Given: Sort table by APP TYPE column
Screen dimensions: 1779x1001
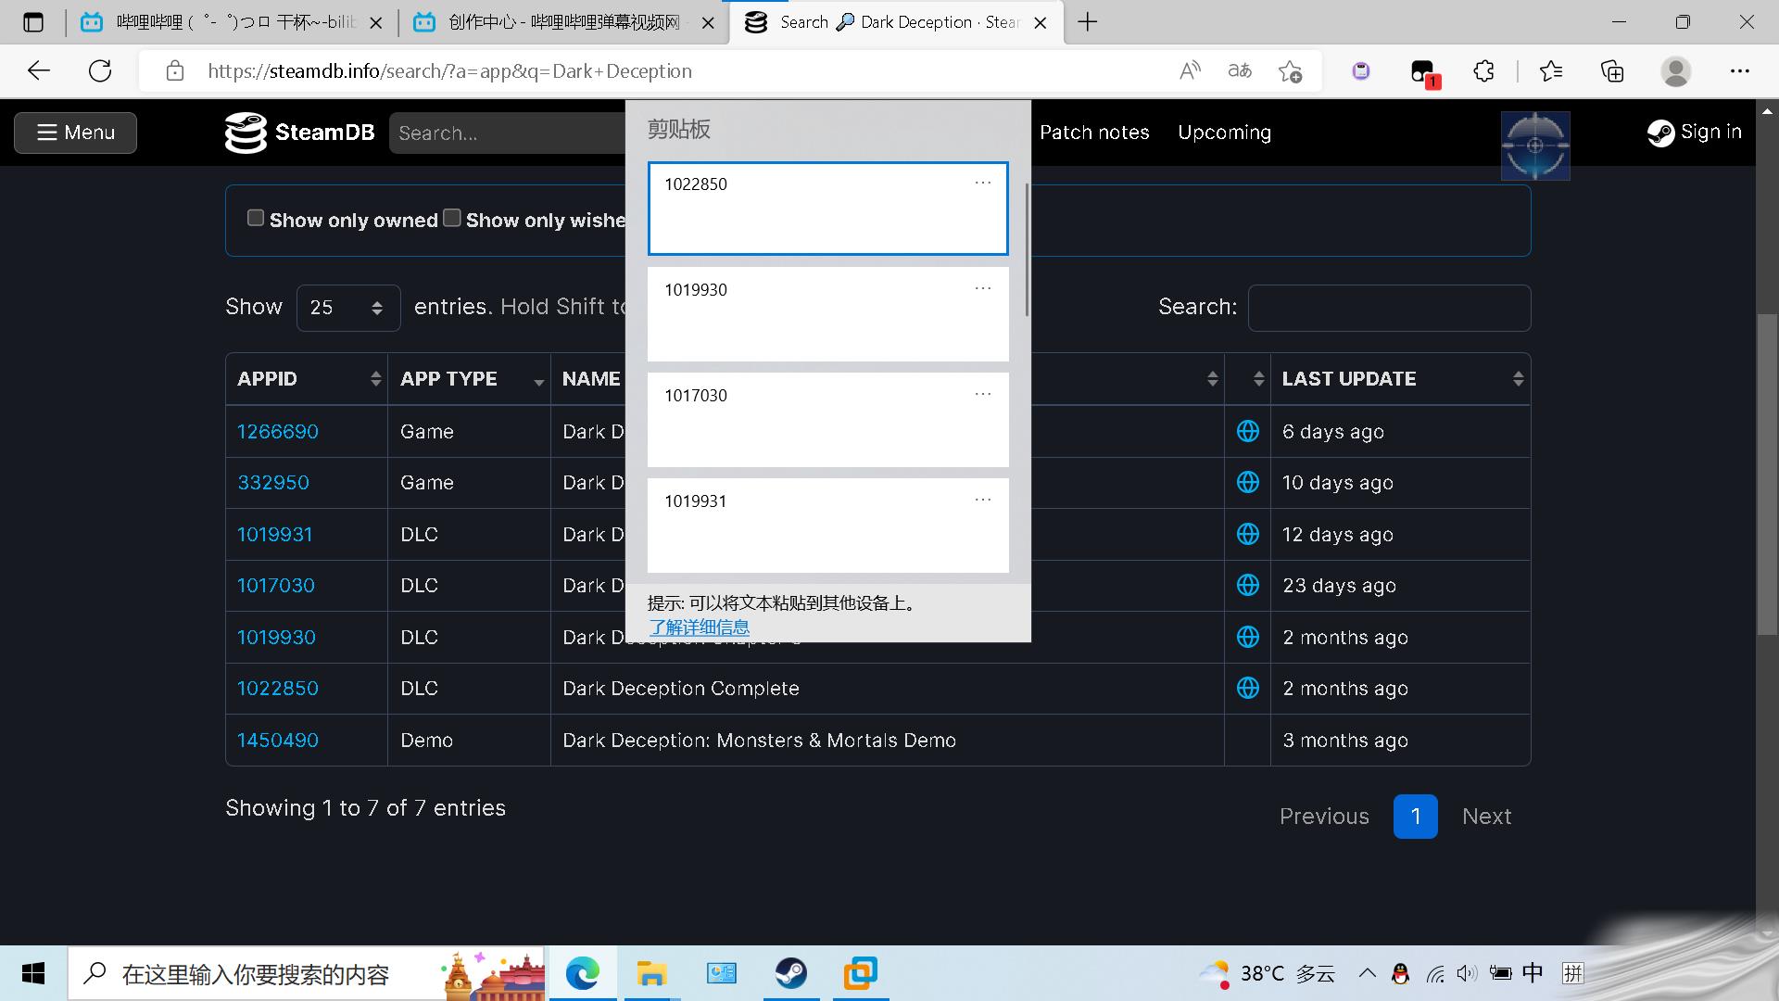Looking at the screenshot, I should point(469,378).
